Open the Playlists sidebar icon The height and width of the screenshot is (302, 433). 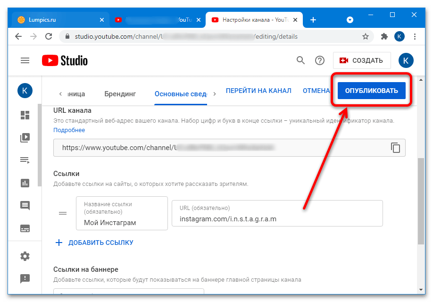coord(25,160)
